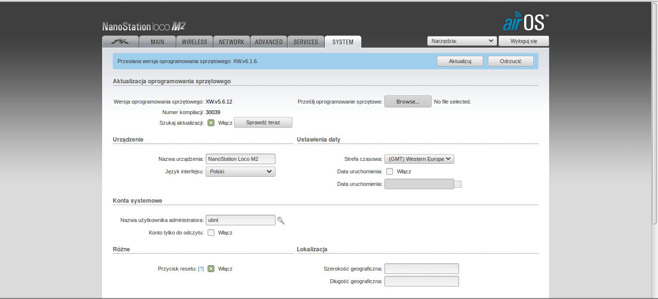Focus the Nazwa urządzenia input field
This screenshot has width=658, height=299.
click(240, 159)
